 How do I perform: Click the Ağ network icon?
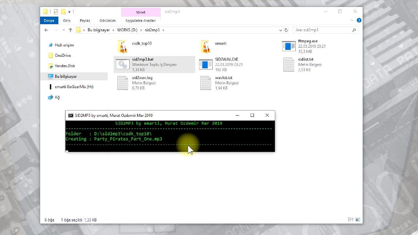51,97
